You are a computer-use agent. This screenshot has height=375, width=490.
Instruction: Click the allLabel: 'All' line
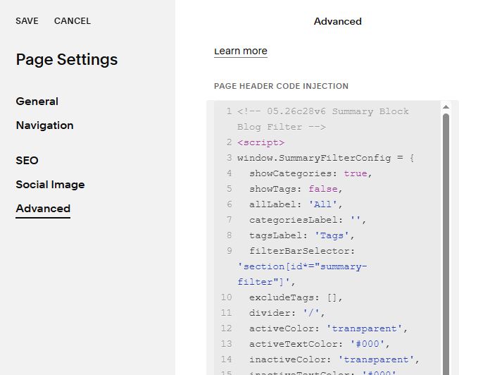[296, 204]
